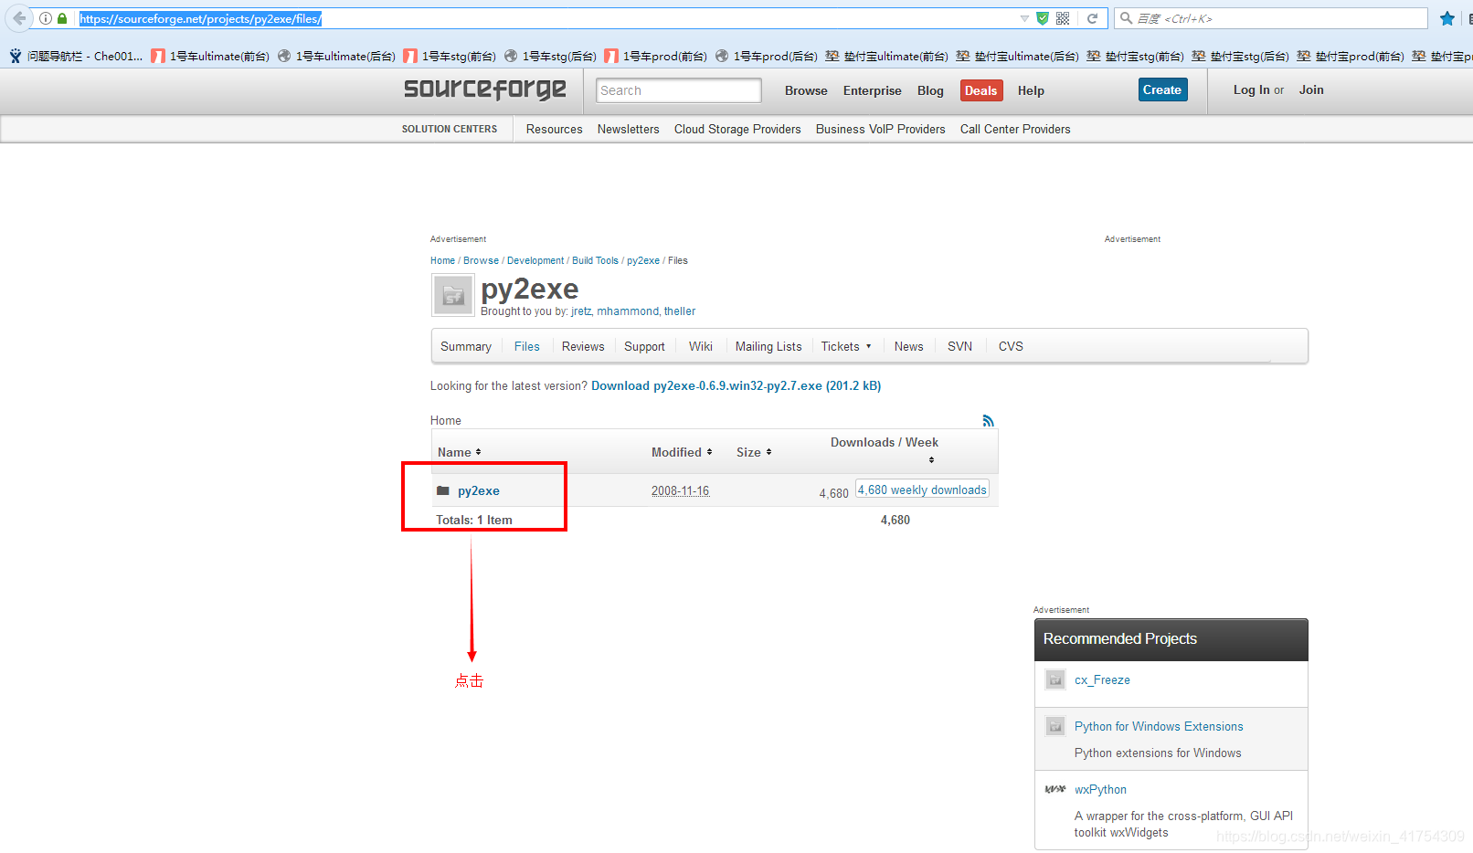Image resolution: width=1473 pixels, height=853 pixels.
Task: Click the Join link
Action: point(1311,90)
